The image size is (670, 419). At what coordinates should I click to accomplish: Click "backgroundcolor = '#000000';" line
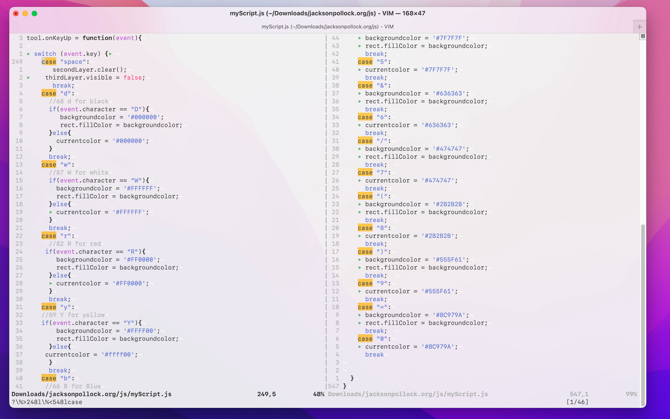(x=112, y=117)
